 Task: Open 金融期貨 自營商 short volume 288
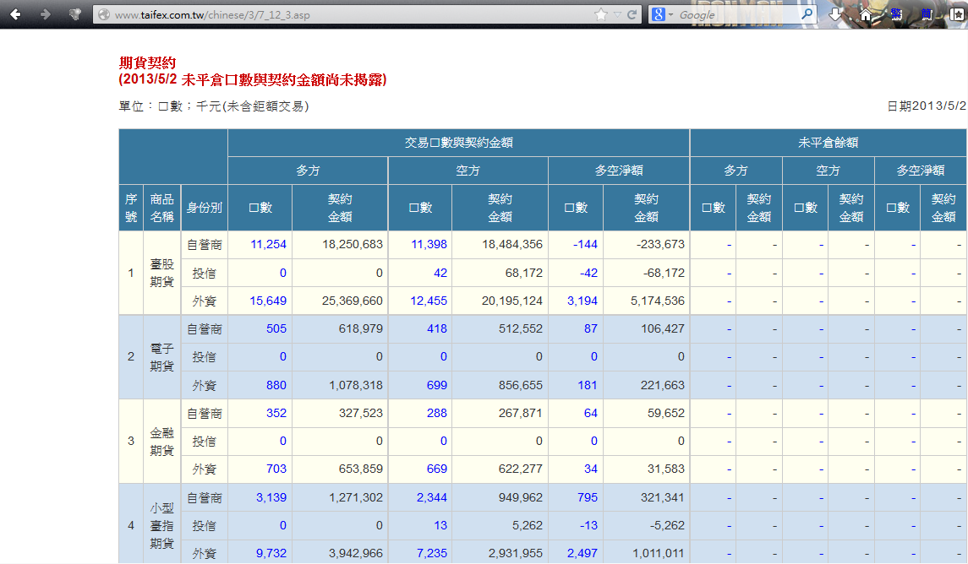pos(437,413)
